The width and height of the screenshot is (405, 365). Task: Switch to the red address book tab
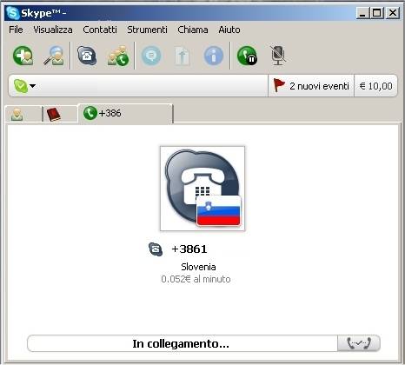pos(60,115)
